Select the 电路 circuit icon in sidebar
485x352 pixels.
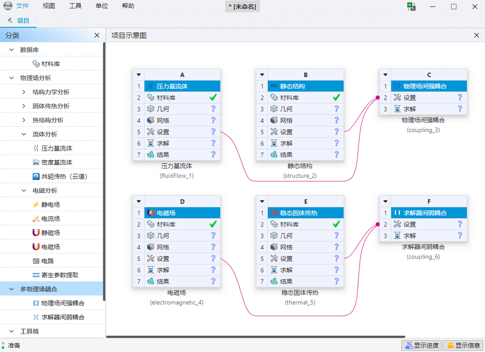(36, 261)
